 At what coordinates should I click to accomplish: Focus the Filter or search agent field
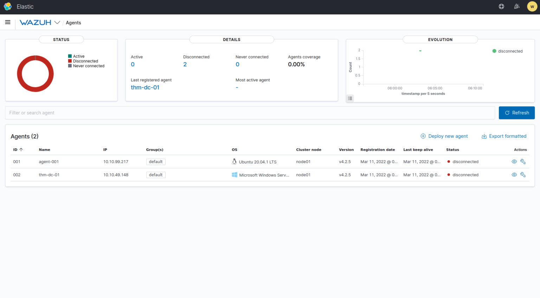coord(250,113)
